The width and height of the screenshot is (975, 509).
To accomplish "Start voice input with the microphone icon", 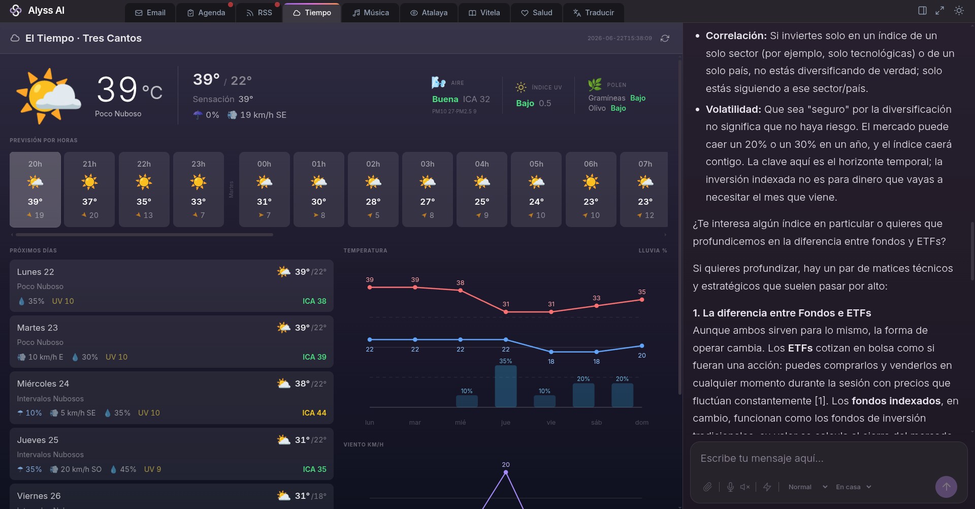I will [x=730, y=487].
